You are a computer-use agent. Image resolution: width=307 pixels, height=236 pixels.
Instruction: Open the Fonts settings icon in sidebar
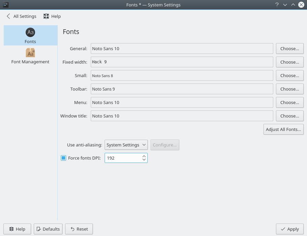(30, 32)
